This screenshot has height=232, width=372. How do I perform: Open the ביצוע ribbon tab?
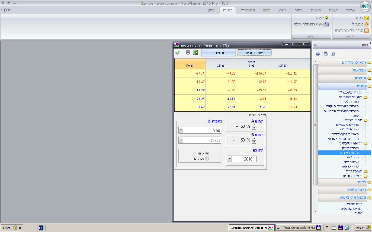pos(282,10)
